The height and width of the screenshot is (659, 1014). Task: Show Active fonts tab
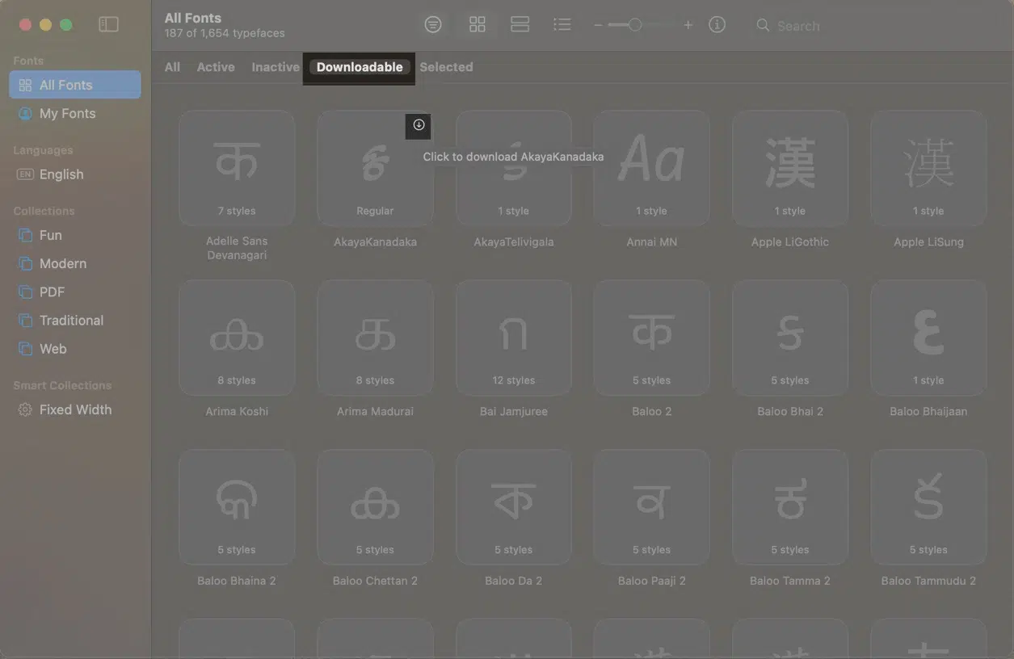coord(216,67)
